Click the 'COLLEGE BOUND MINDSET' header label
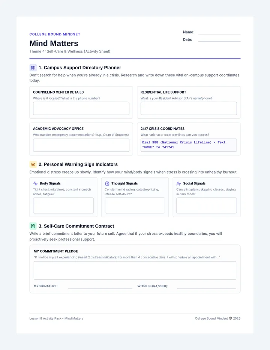The width and height of the screenshot is (270, 350). point(55,34)
